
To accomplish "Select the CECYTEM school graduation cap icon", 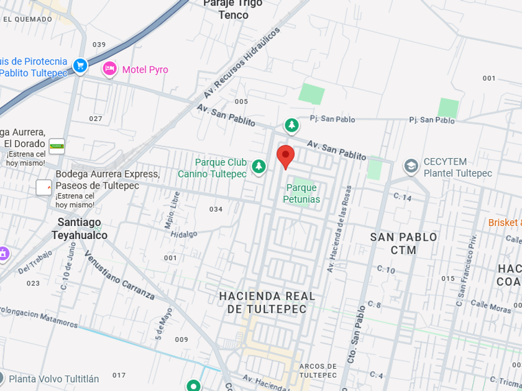I will [411, 166].
